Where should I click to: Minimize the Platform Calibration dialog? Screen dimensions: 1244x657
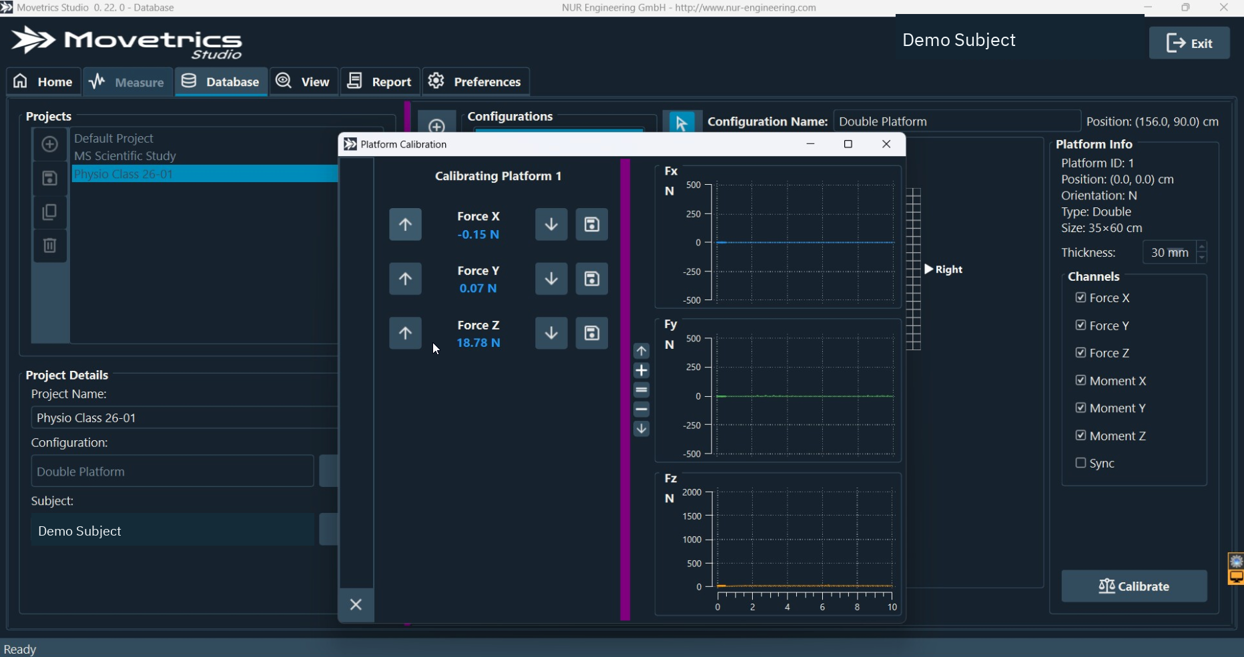pyautogui.click(x=811, y=144)
